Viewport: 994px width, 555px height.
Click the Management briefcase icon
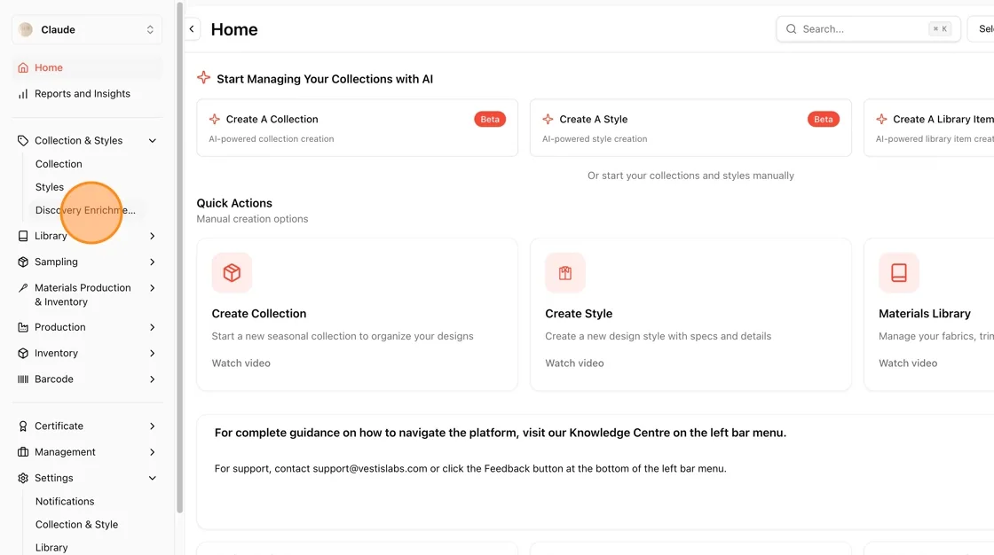pyautogui.click(x=23, y=452)
